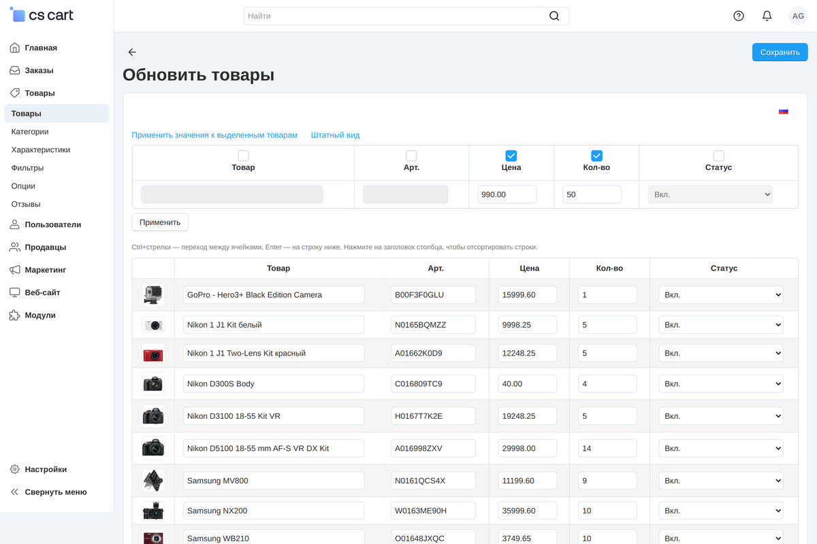This screenshot has width=817, height=544.
Task: Click the Сохранить button
Action: (x=780, y=52)
